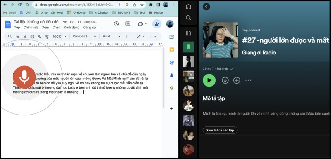The image size is (331, 159).
Task: Open the Chèn menu
Action: tap(56, 28)
